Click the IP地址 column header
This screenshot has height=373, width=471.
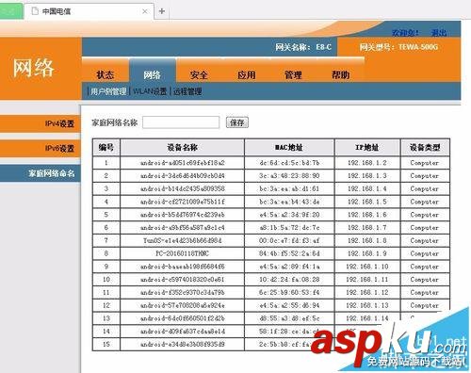coord(367,147)
